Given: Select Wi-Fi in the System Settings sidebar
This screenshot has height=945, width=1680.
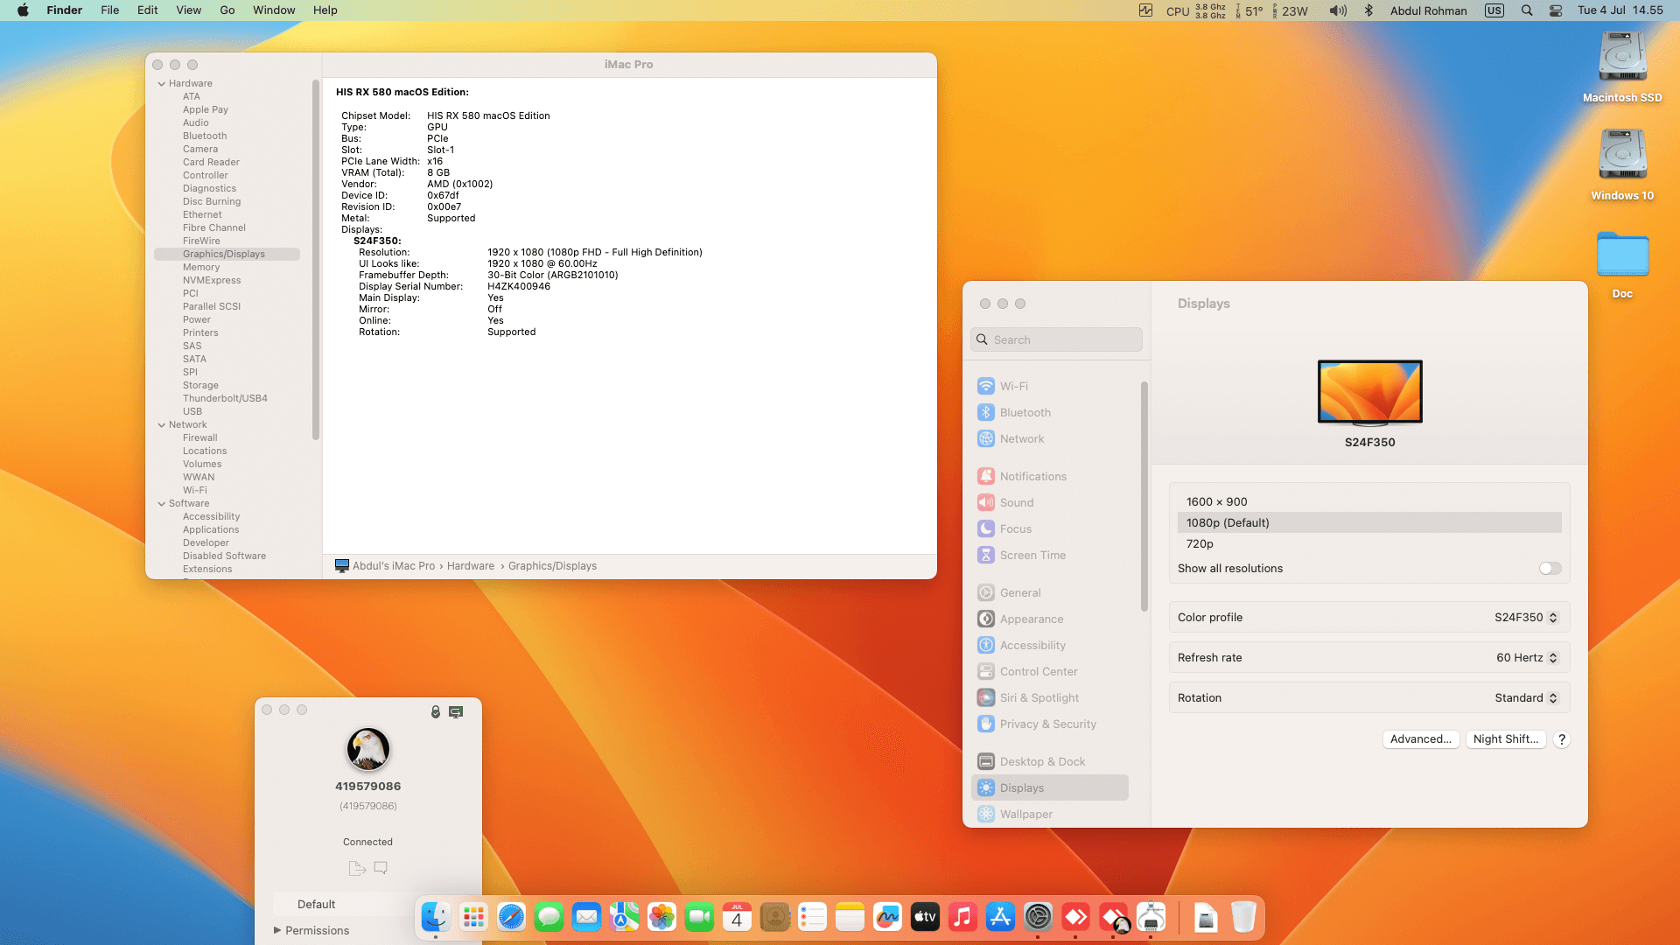Looking at the screenshot, I should click(1014, 386).
